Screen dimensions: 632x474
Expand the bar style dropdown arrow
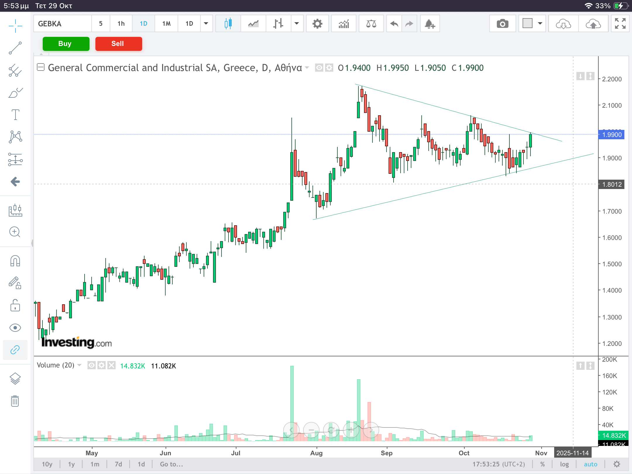pyautogui.click(x=297, y=24)
